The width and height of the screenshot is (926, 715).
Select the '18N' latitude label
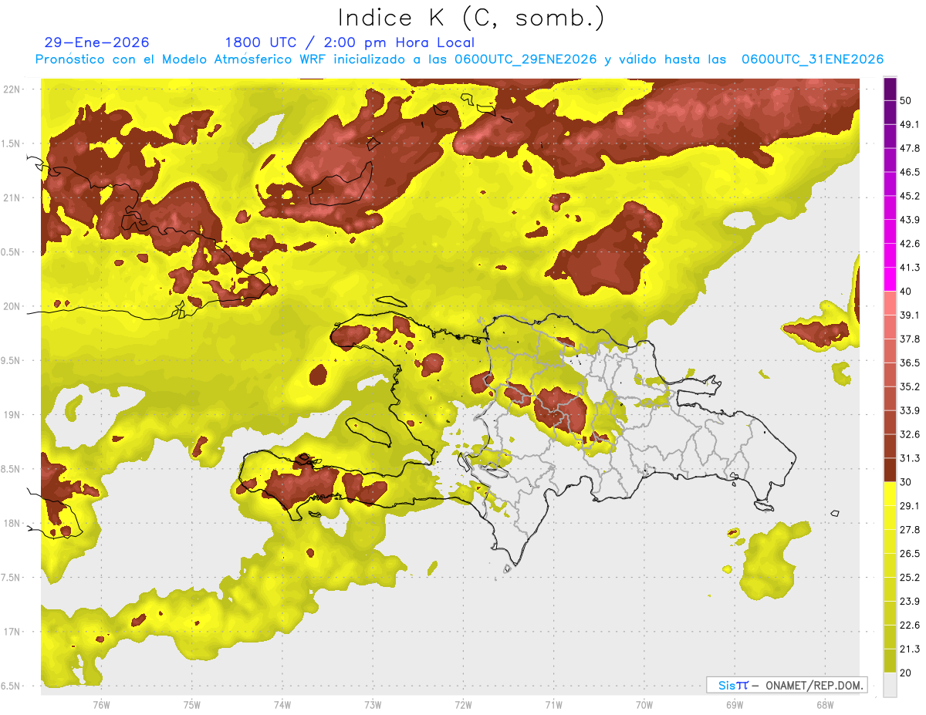point(11,523)
